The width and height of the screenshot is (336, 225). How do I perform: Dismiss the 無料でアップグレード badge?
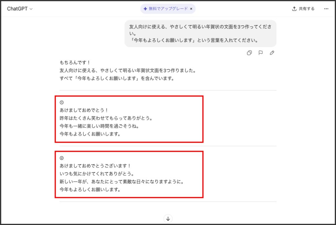191,9
